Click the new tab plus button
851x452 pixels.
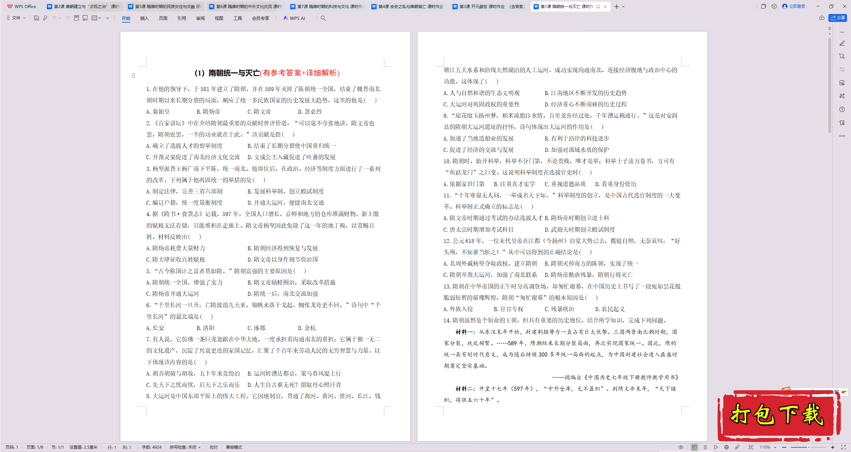(x=617, y=6)
